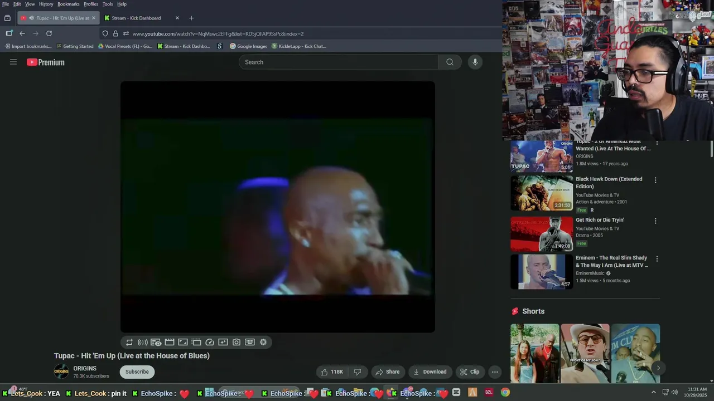This screenshot has width=714, height=401.
Task: Click the search magnifier button
Action: [450, 62]
